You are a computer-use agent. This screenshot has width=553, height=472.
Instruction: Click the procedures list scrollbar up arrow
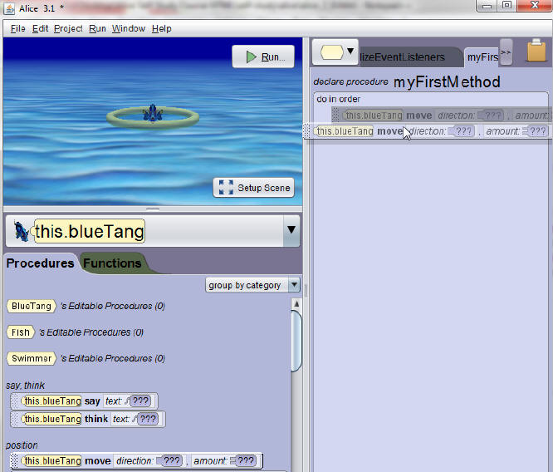(296, 304)
